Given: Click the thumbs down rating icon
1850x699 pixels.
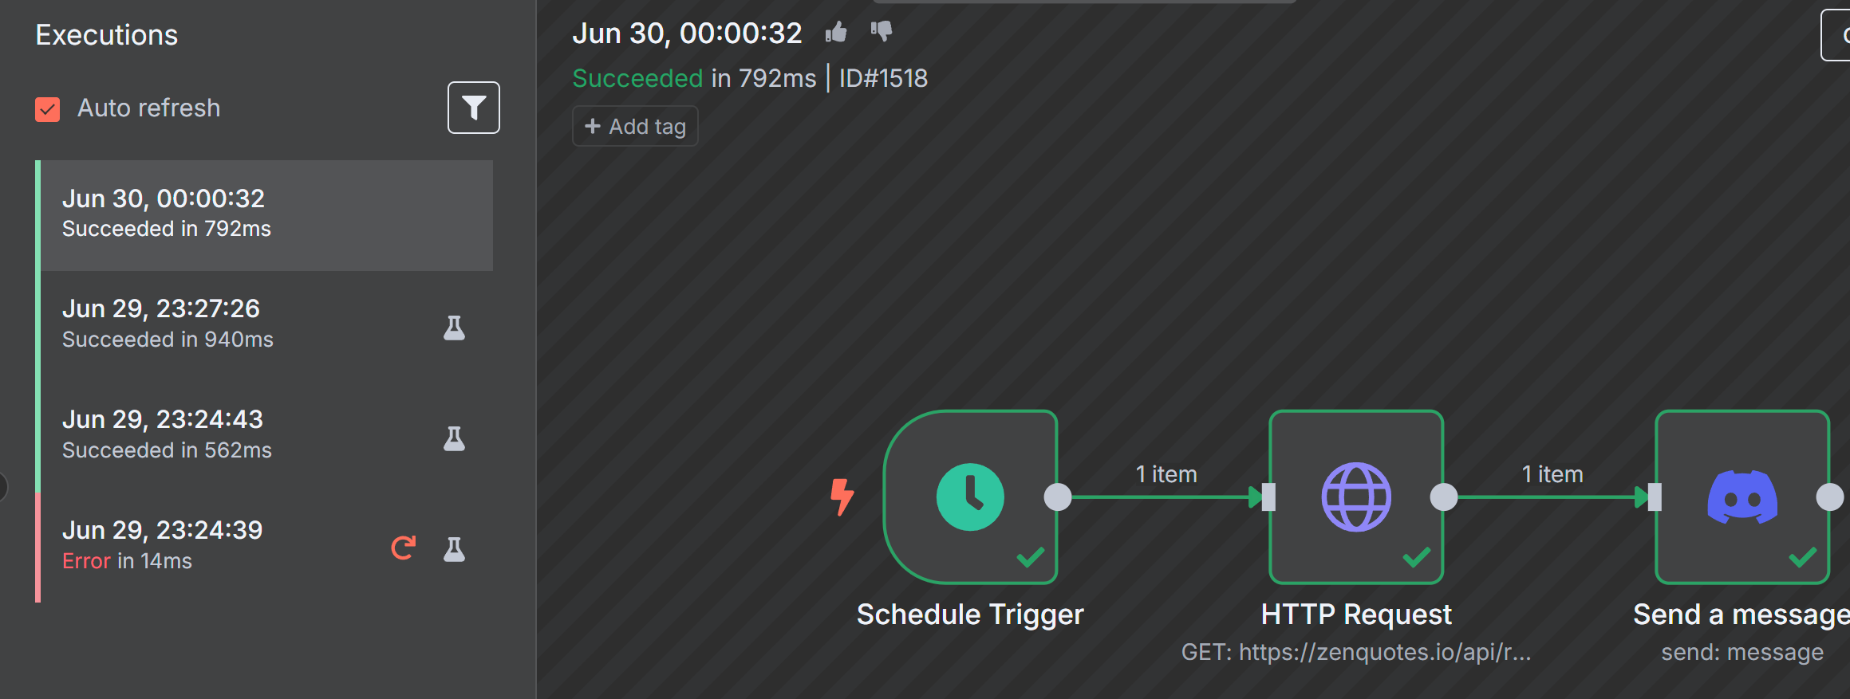Looking at the screenshot, I should point(882,32).
